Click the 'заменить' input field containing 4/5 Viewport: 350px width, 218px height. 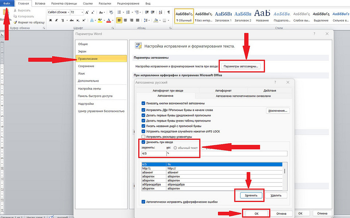[x=153, y=154]
